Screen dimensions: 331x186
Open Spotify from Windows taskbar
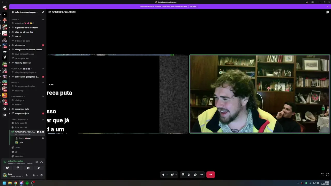(x=27, y=183)
